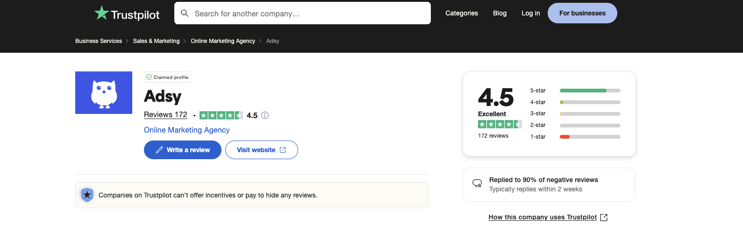743x225 pixels.
Task: Filter reviews by 1-star rating
Action: [x=575, y=137]
